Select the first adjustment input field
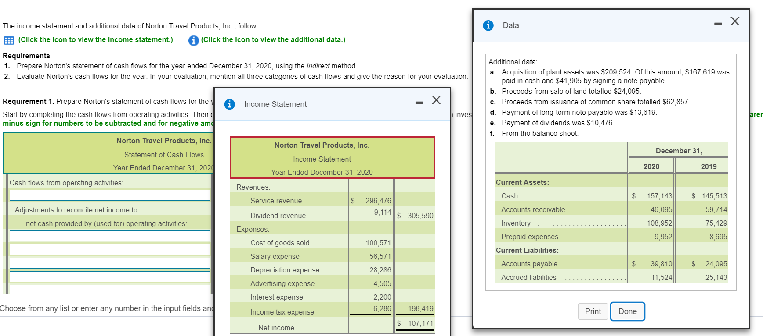This screenshot has width=763, height=336. coord(110,236)
